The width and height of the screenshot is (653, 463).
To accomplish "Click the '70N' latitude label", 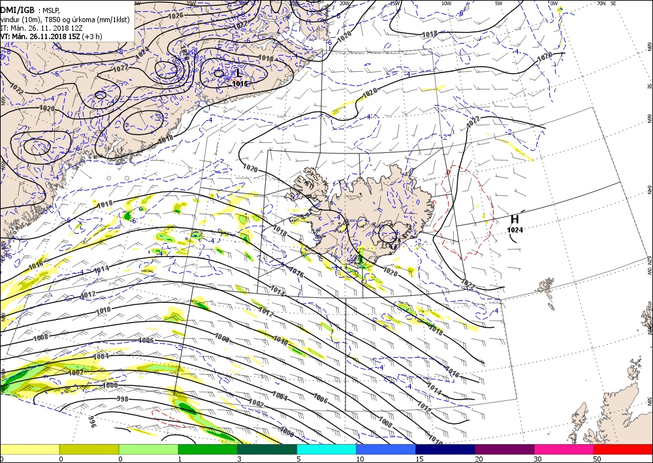I will pos(601,3).
